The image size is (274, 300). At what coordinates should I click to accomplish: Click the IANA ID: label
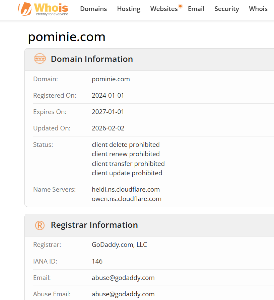click(x=45, y=261)
